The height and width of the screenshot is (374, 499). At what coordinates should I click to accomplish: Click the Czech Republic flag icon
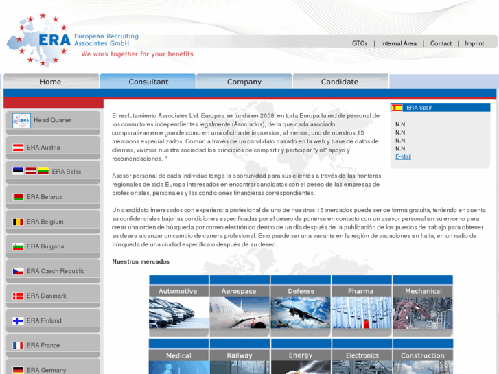click(18, 271)
